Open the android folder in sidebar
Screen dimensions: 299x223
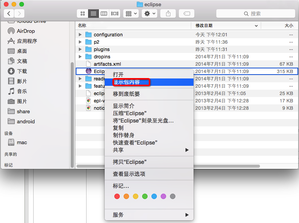(x=21, y=121)
